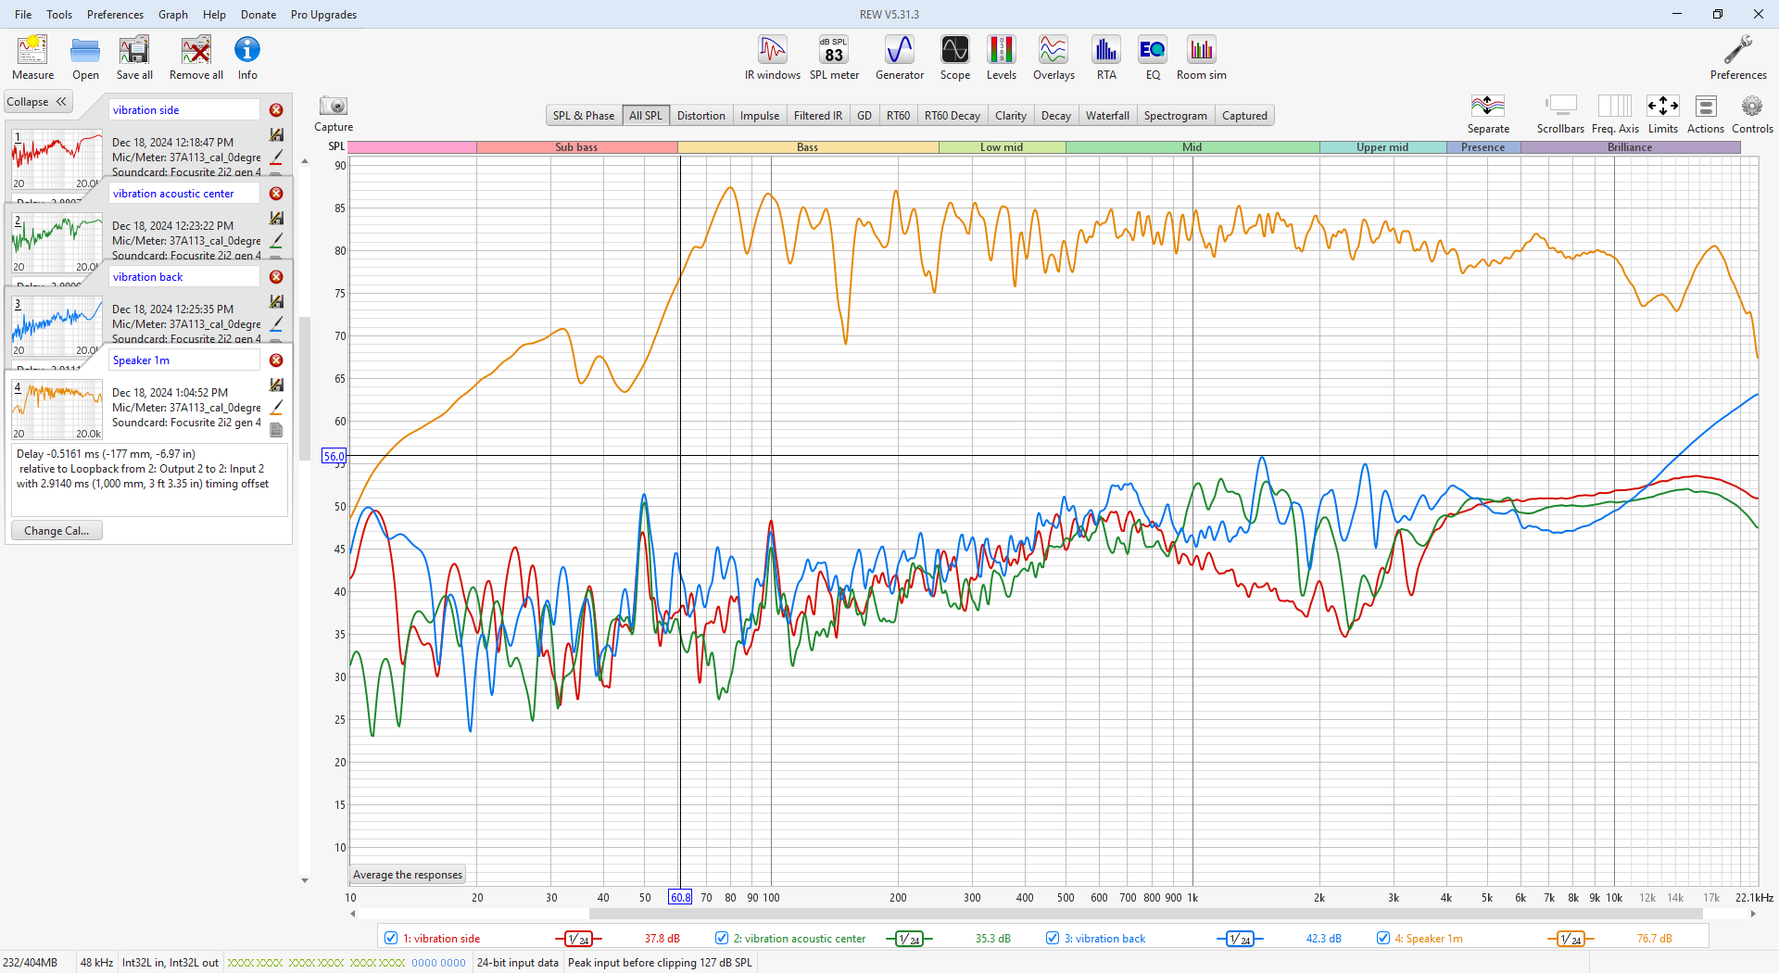1779x973 pixels.
Task: Open the Room sim tool
Action: pyautogui.click(x=1202, y=57)
